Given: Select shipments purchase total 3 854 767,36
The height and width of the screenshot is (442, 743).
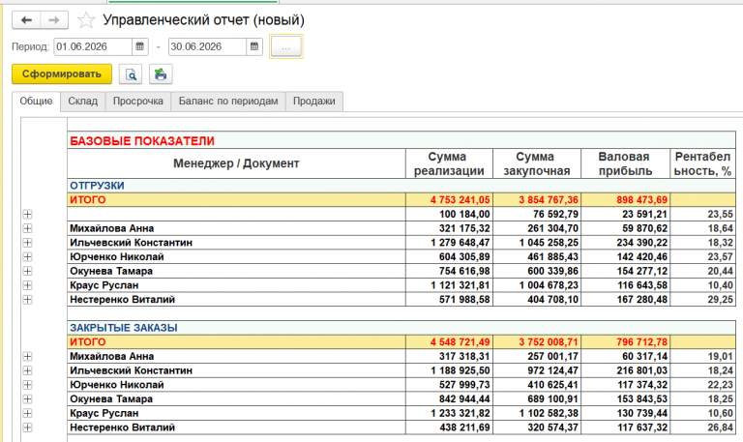Looking at the screenshot, I should (536, 200).
